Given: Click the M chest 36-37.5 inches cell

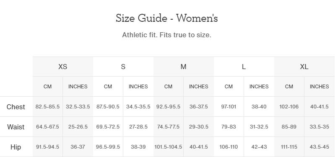Looking at the screenshot, I should [x=198, y=107].
